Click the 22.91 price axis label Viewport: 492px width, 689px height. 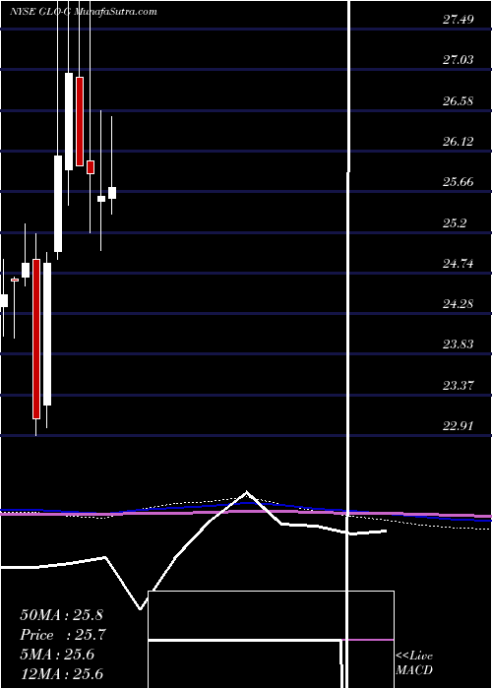(x=458, y=426)
